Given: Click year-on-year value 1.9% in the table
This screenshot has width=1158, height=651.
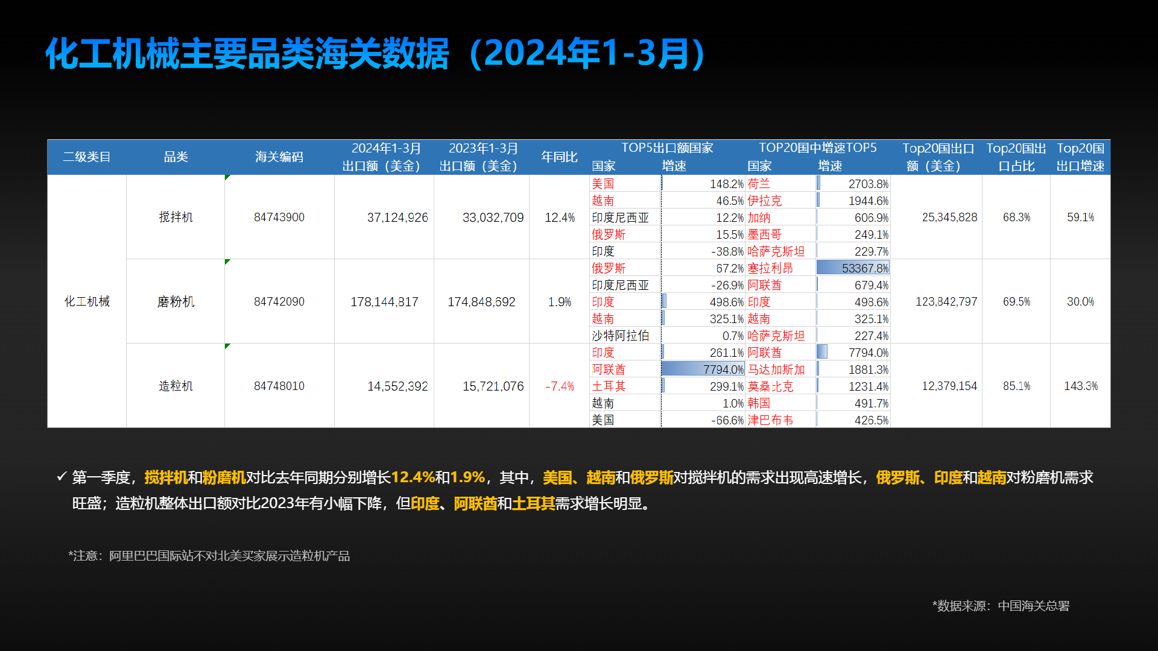Looking at the screenshot, I should coord(560,301).
